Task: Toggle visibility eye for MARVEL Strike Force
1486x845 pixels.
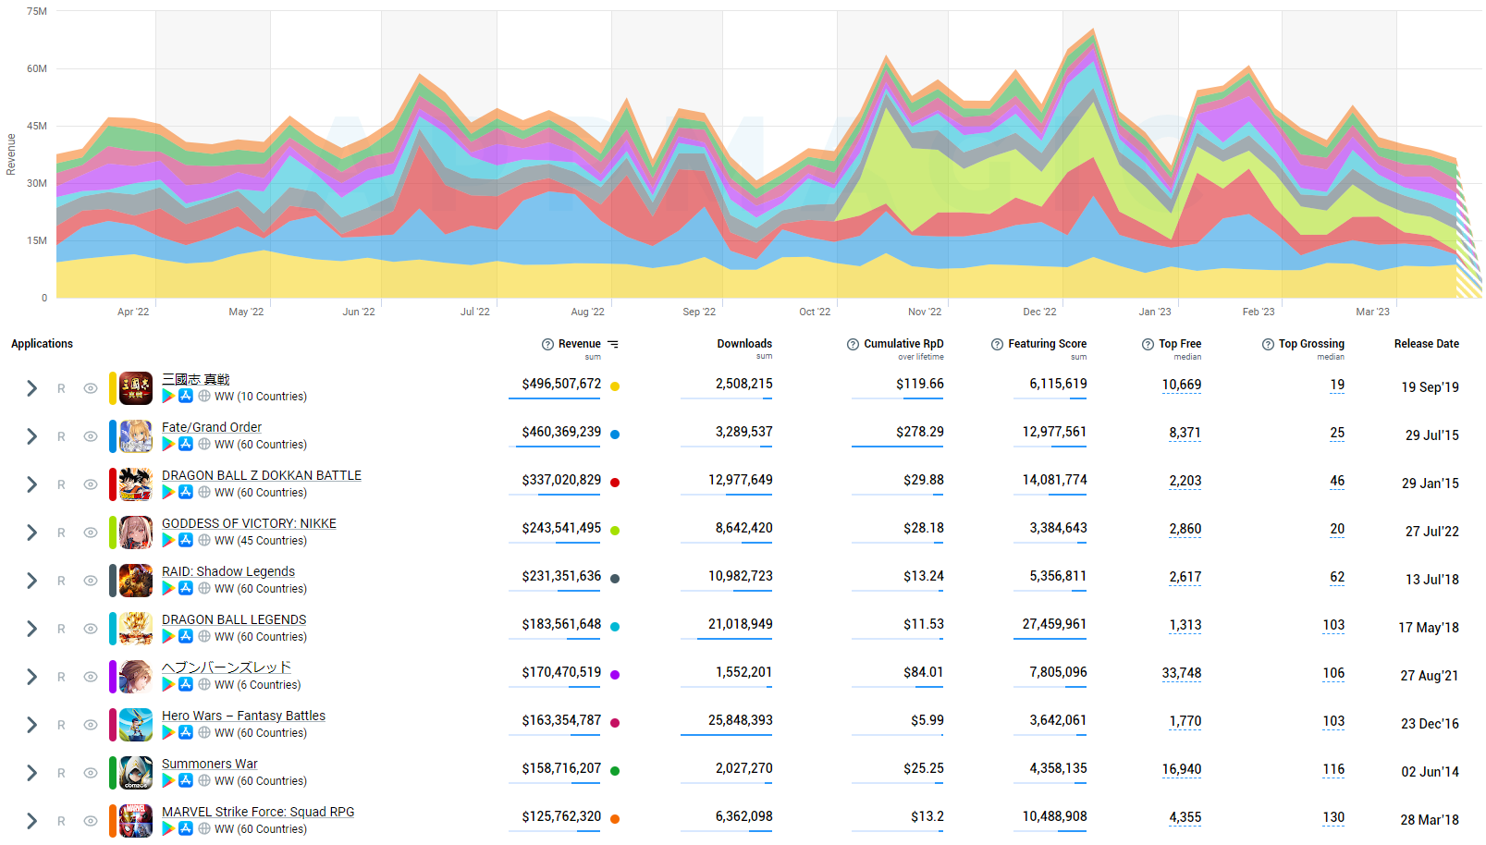Action: pyautogui.click(x=91, y=821)
